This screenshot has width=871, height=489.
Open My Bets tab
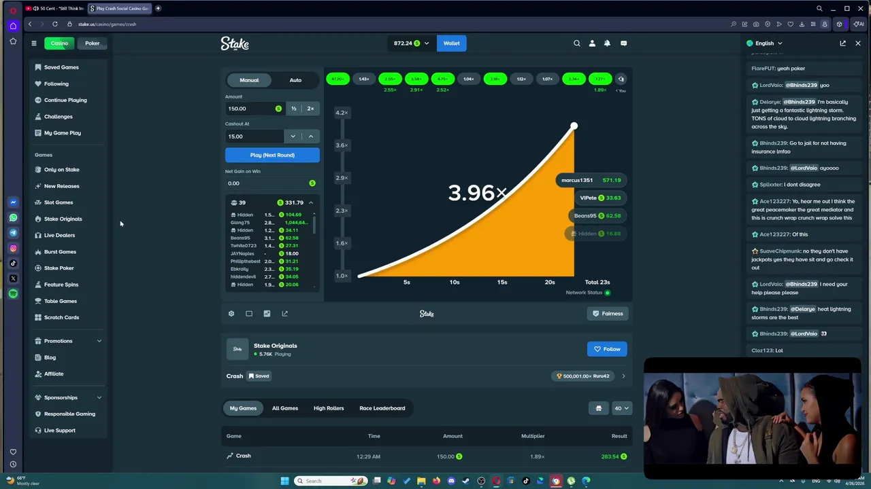click(243, 408)
